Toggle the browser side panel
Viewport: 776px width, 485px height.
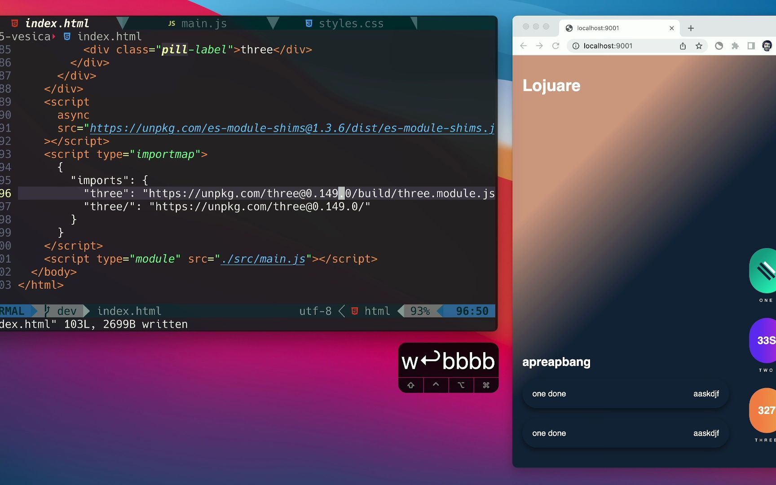751,46
